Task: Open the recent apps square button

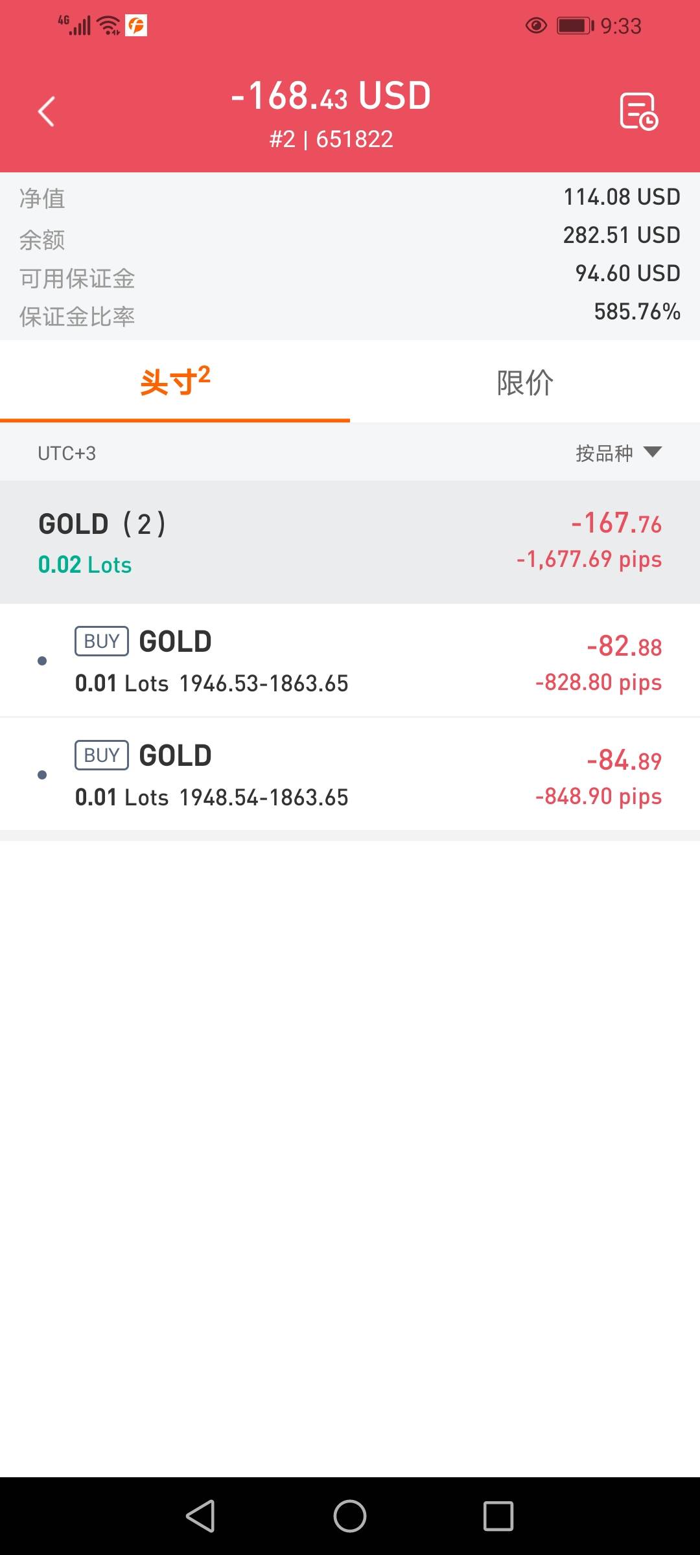Action: pos(498,1515)
